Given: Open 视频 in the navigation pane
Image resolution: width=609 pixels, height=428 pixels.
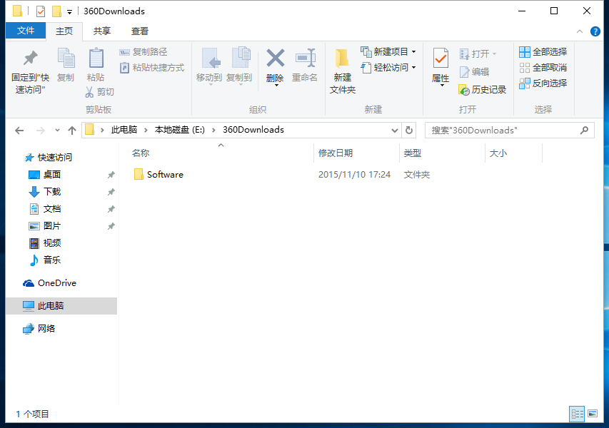Looking at the screenshot, I should click(x=45, y=243).
